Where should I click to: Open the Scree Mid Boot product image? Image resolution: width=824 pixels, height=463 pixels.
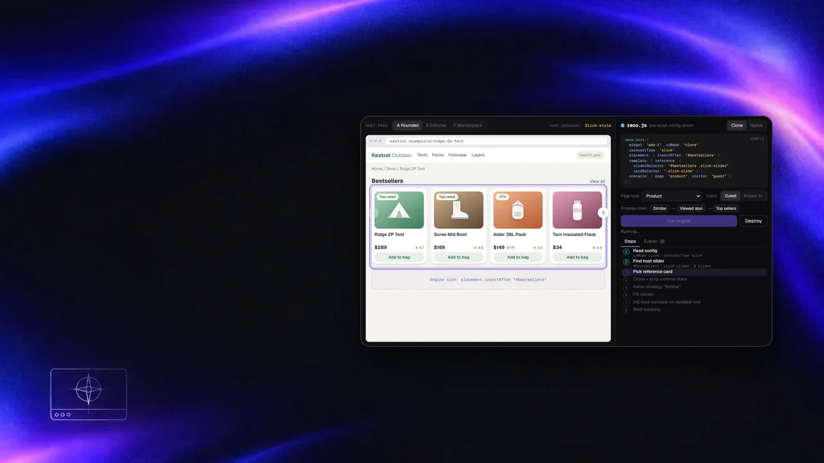(x=458, y=210)
